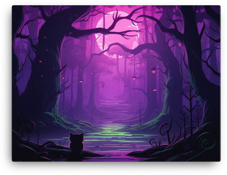The height and width of the screenshot is (175, 227).
Task: Click the gray canvas border at the bottom
Action: (113, 167)
